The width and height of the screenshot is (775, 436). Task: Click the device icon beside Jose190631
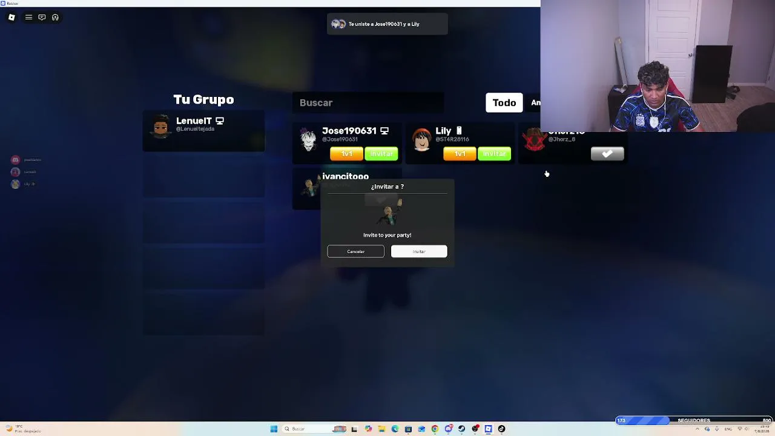pyautogui.click(x=384, y=131)
